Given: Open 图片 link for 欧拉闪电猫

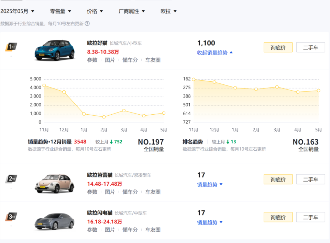Looking at the screenshot, I should tap(110, 230).
